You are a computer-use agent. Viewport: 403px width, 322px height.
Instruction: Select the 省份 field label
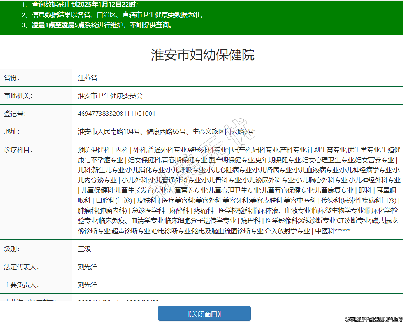click(12, 78)
